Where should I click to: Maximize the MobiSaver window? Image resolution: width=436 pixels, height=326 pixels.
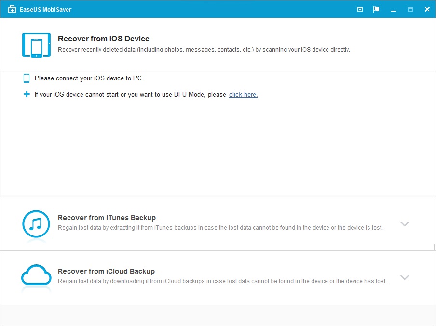point(410,9)
